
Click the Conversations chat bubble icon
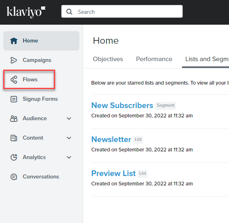[14, 177]
